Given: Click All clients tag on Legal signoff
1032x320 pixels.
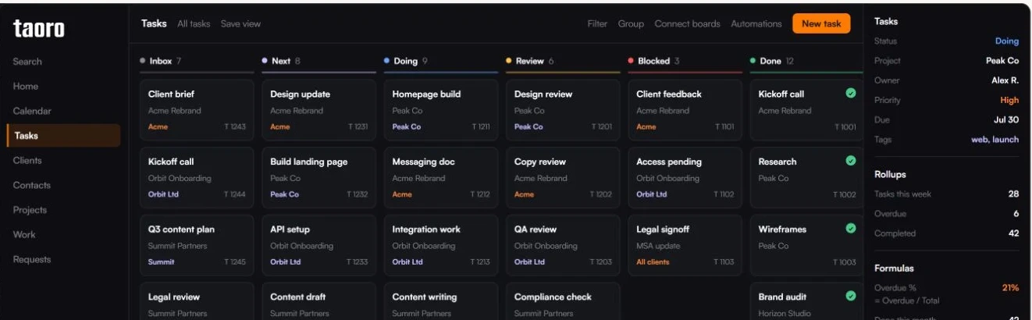Looking at the screenshot, I should [x=653, y=262].
